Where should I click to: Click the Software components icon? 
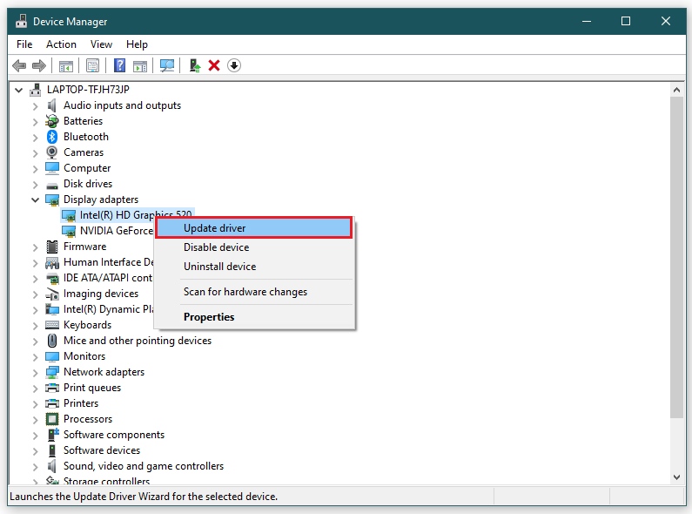pos(53,435)
